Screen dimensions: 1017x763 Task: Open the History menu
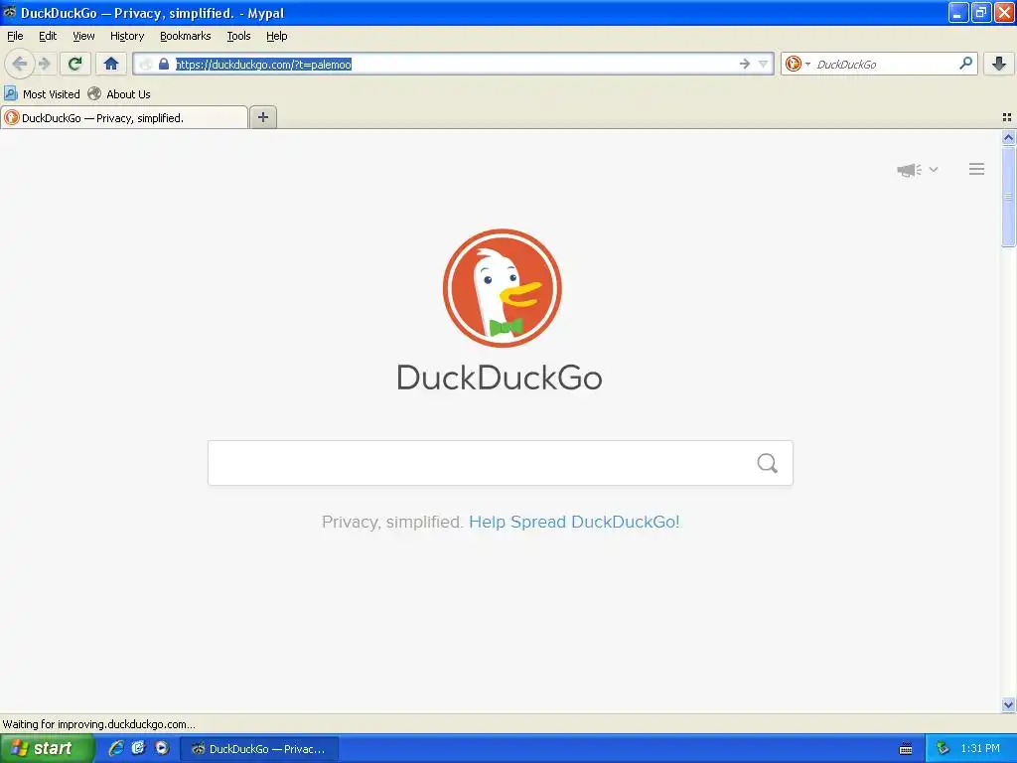click(127, 36)
